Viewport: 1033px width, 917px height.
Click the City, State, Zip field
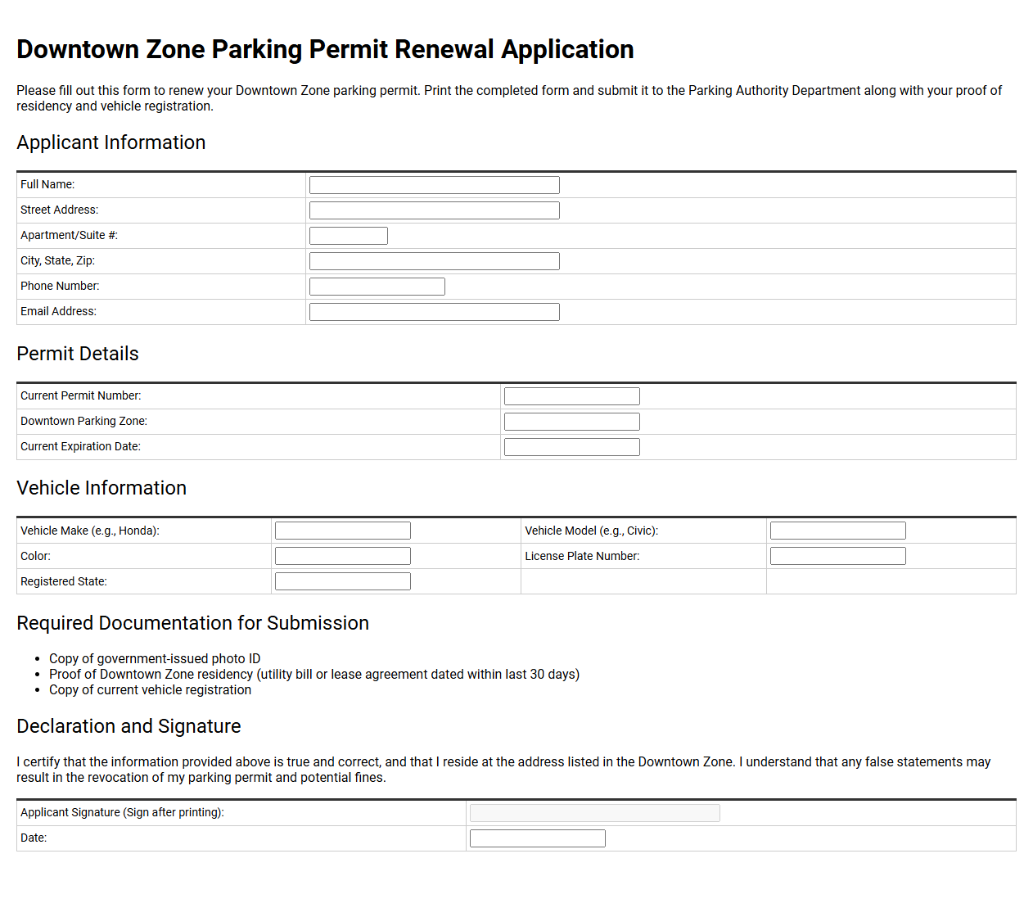tap(435, 261)
